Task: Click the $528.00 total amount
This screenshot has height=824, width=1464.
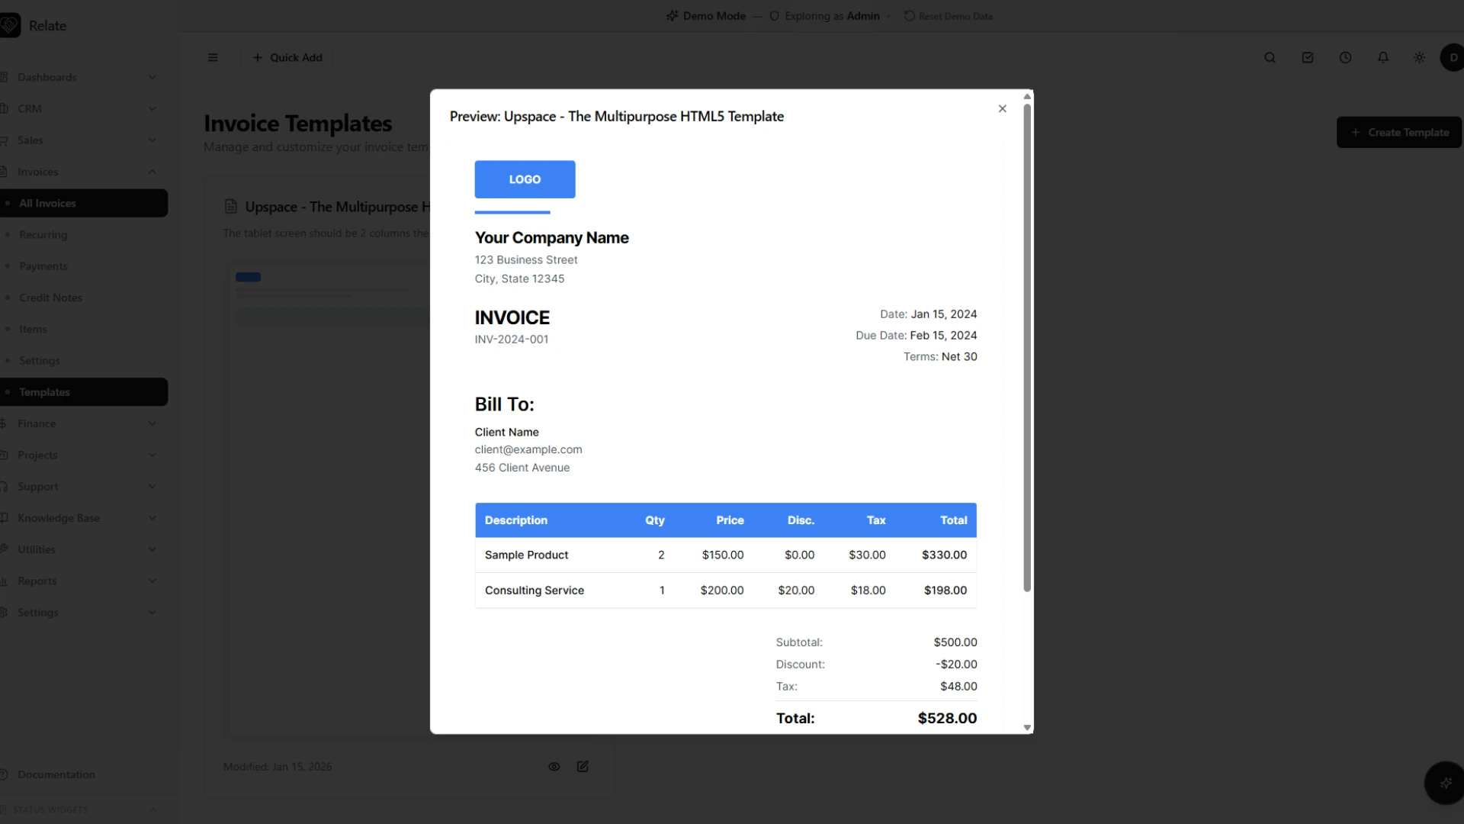Action: click(947, 719)
